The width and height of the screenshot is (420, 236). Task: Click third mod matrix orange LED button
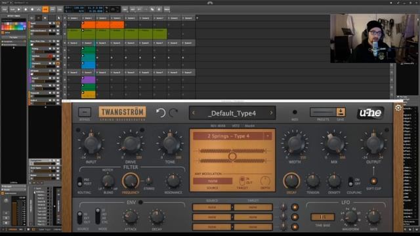(295, 227)
